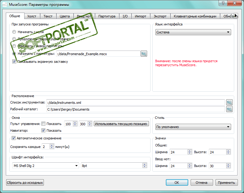Select the Общие tab
Image resolution: width=244 pixels, height=193 pixels.
click(x=15, y=16)
